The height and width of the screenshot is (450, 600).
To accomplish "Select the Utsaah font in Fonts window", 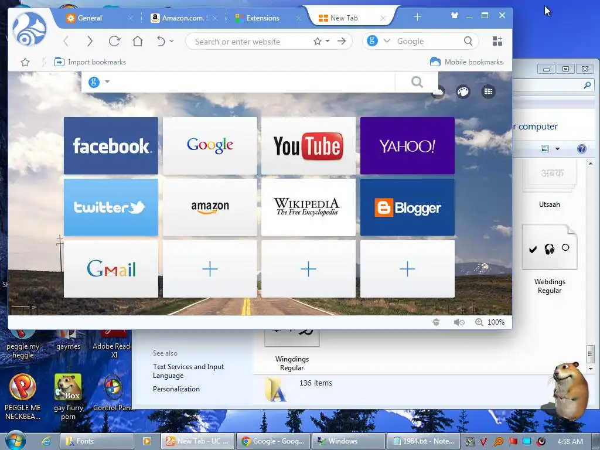I will [550, 185].
